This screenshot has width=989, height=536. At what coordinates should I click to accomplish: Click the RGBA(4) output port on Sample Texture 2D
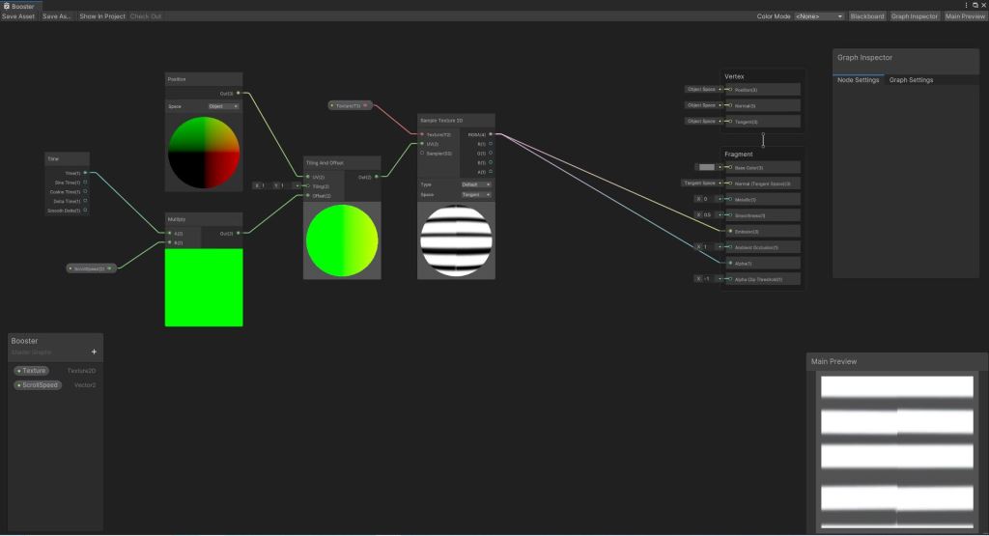[x=491, y=135]
